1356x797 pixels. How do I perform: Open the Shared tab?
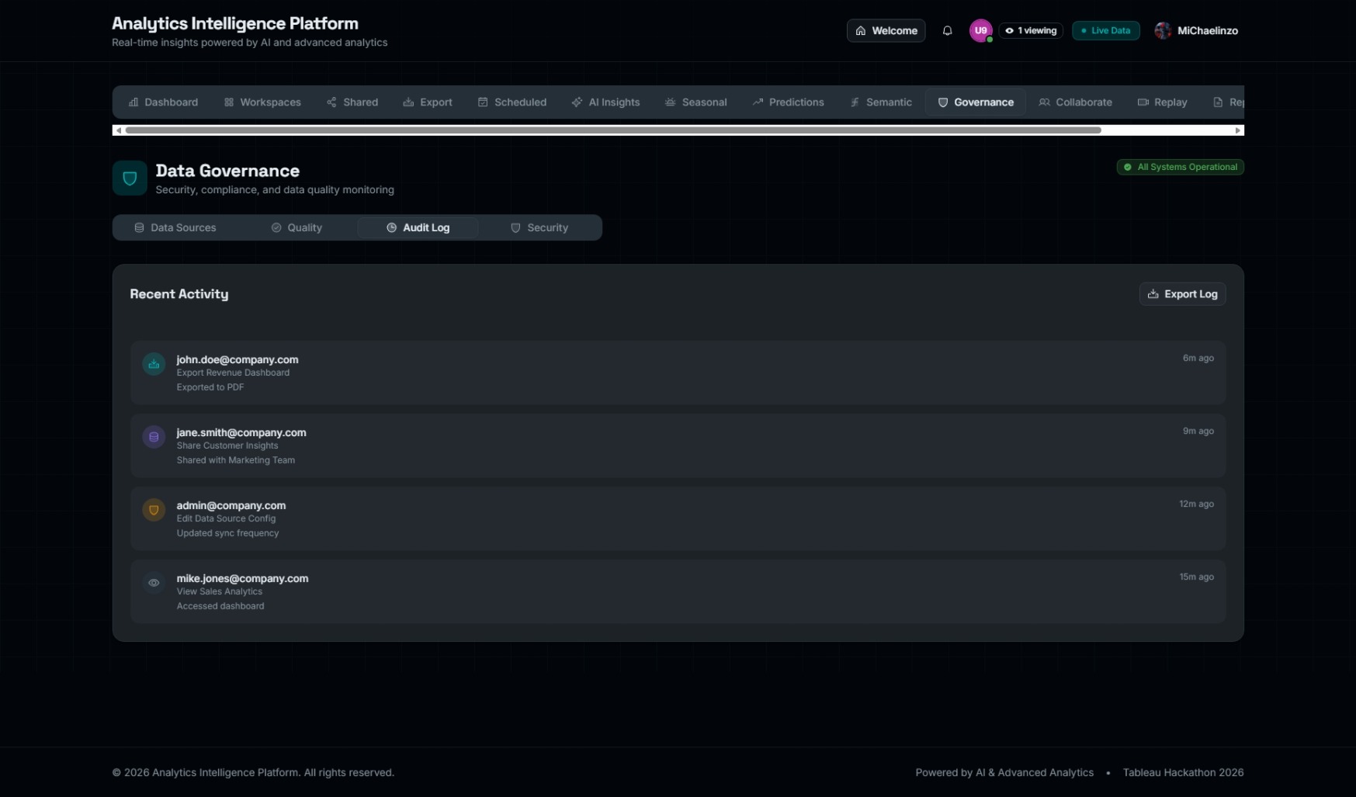click(x=352, y=102)
